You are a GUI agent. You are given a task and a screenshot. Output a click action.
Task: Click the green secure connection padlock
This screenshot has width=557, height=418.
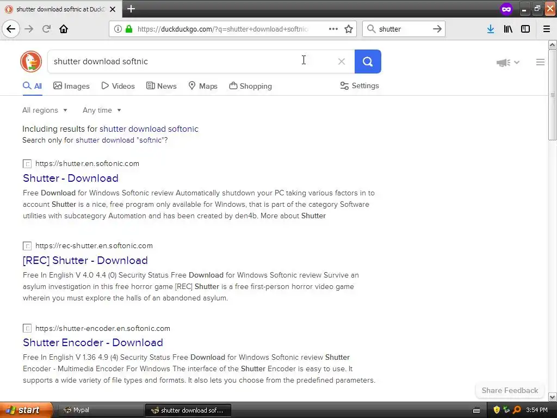129,29
